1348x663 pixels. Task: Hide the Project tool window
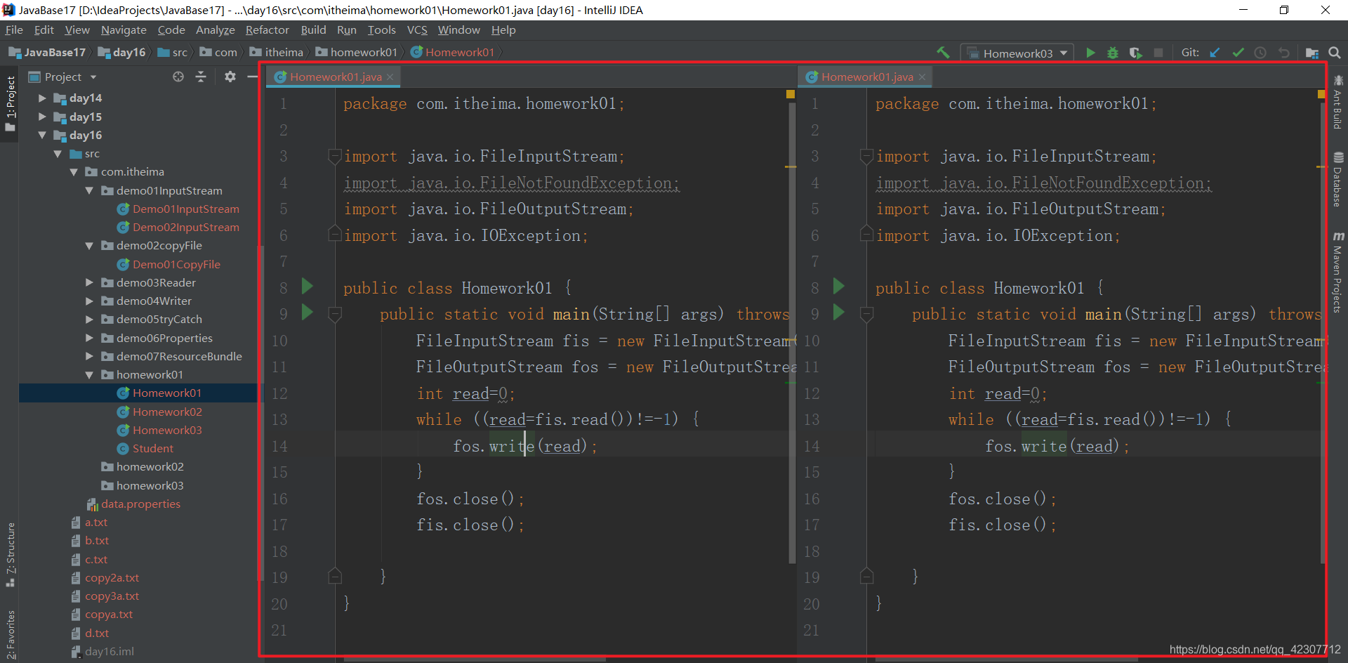coord(253,77)
